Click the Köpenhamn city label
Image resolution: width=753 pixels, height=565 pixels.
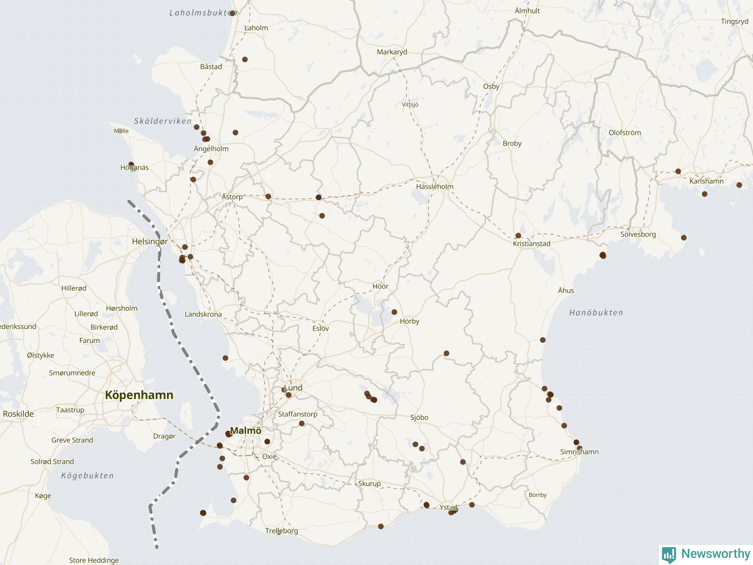coord(139,395)
